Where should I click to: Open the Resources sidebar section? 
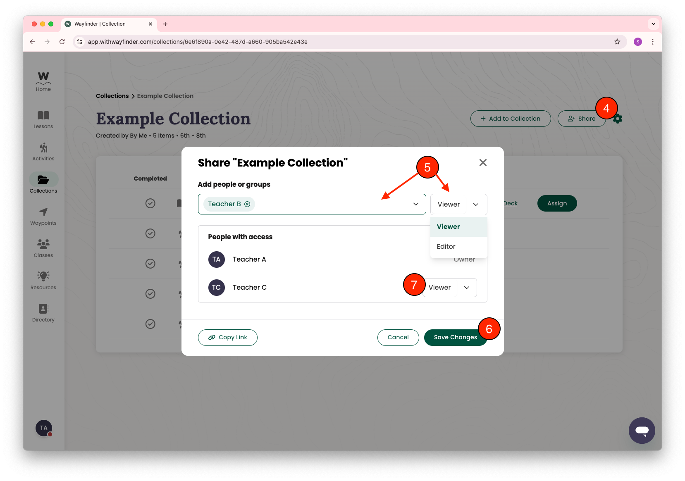(x=43, y=281)
